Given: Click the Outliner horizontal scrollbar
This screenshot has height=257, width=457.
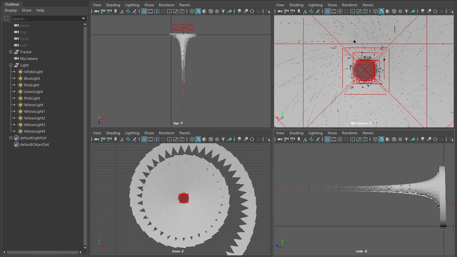Looking at the screenshot, I should (x=43, y=252).
